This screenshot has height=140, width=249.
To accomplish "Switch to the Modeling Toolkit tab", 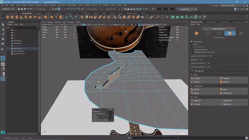I will click(196, 22).
